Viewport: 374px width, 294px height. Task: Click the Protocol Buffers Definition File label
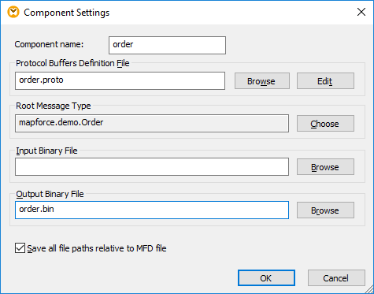click(72, 63)
